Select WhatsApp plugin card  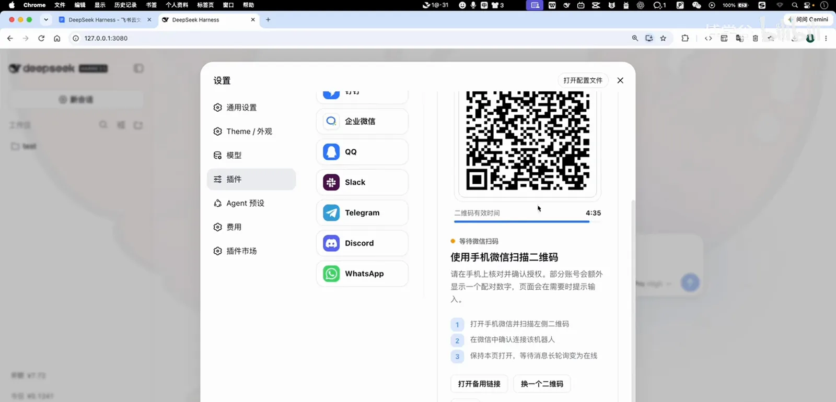pos(362,274)
